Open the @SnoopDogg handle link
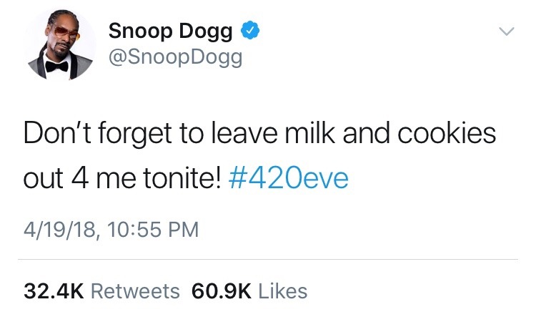Screen dimensions: 536x322 [x=175, y=57]
